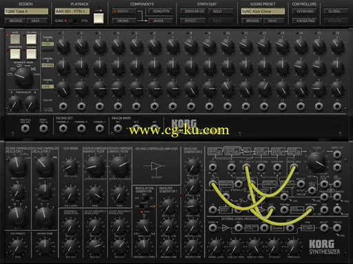
Task: Click the Portamento B knob on the sequencer
Action: [x=31, y=103]
